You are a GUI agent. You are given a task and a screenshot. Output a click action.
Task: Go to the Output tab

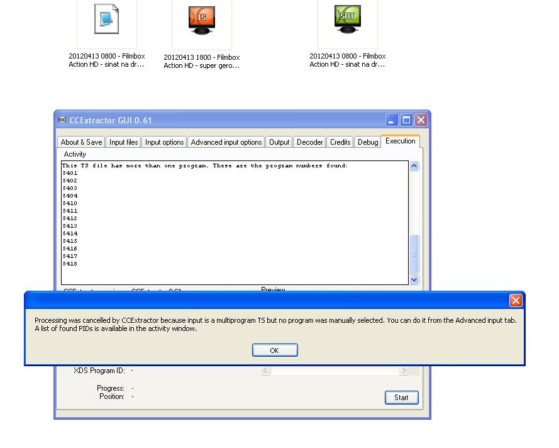[279, 142]
